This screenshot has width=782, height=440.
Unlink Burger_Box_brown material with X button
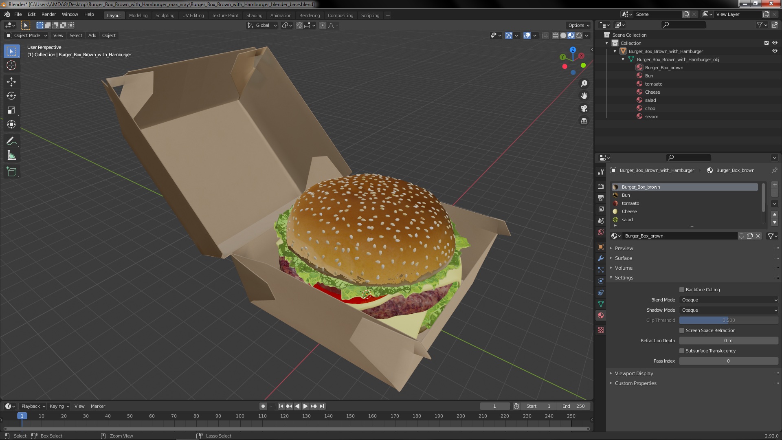pos(758,236)
